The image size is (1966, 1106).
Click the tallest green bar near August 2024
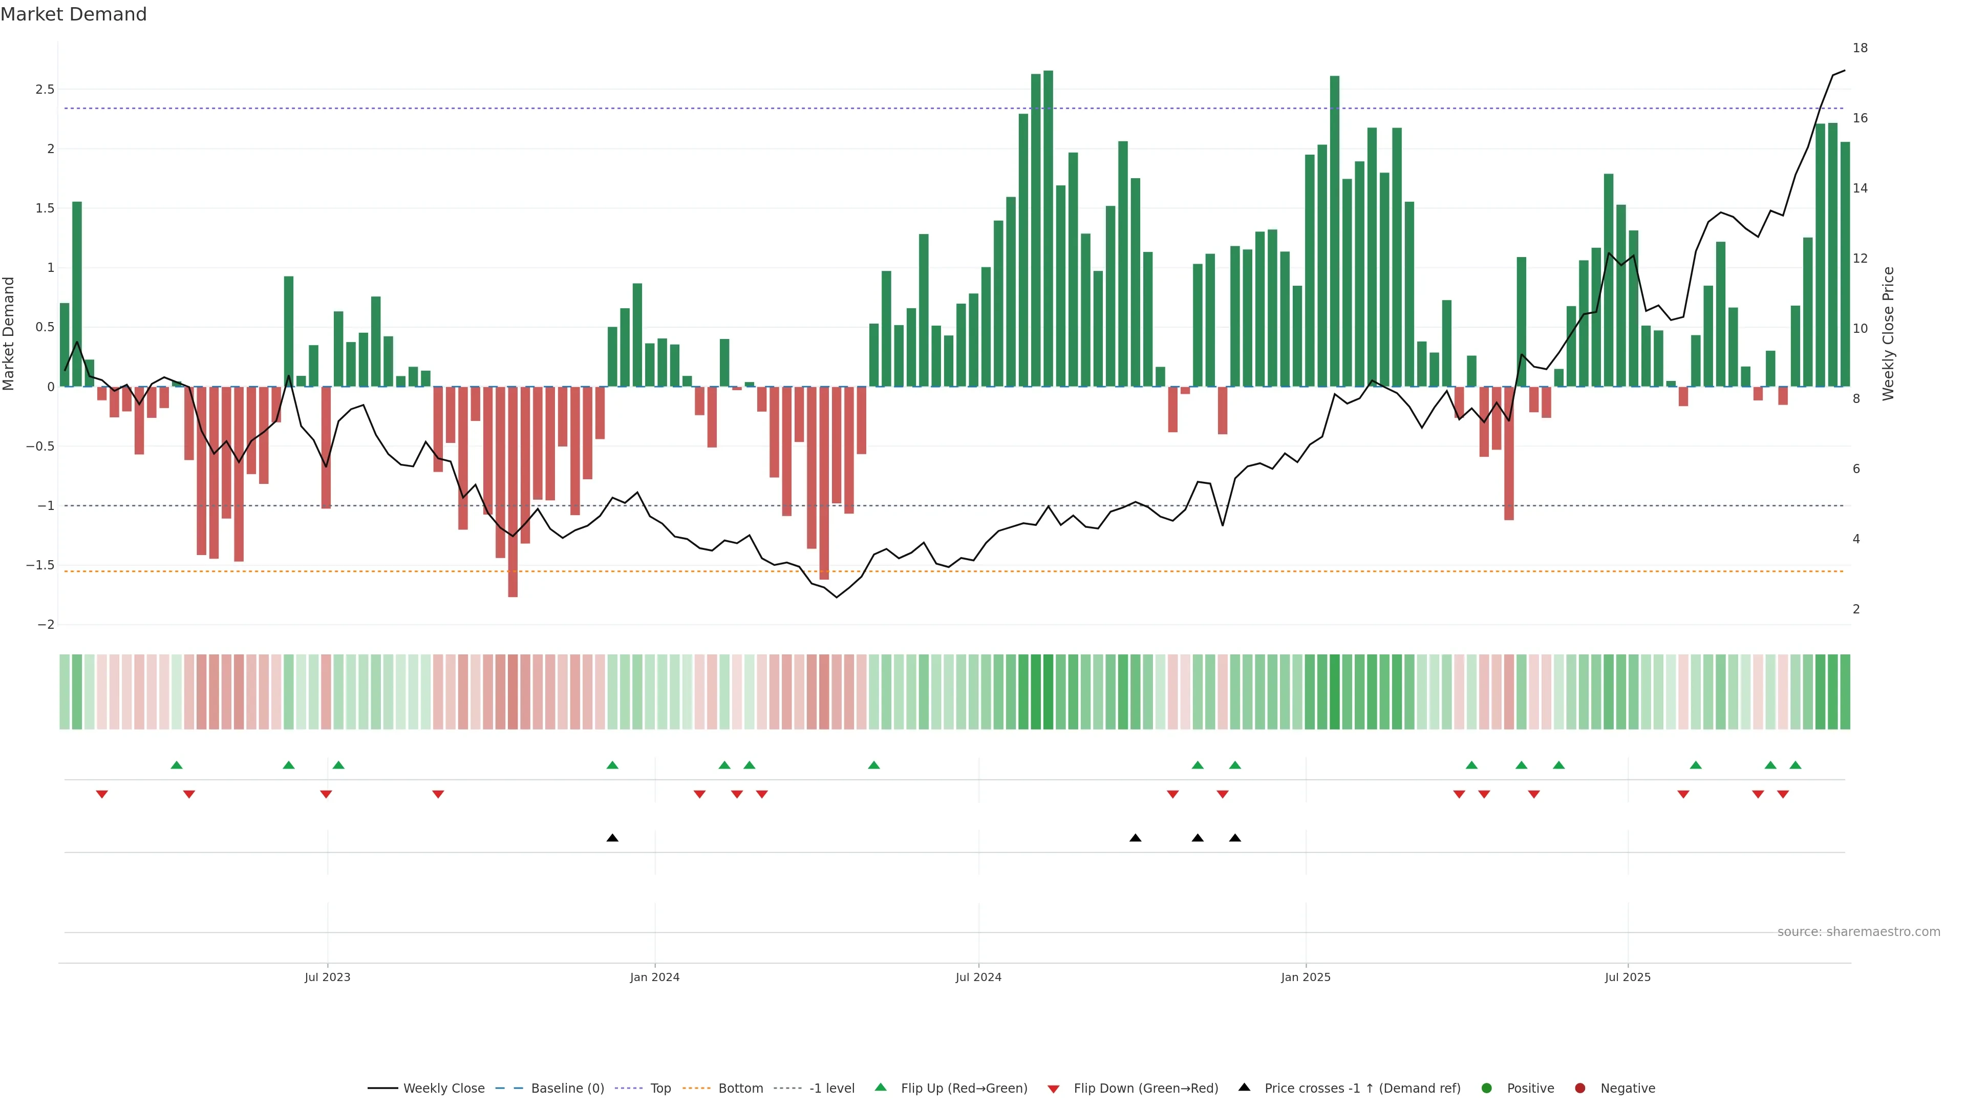(1048, 229)
